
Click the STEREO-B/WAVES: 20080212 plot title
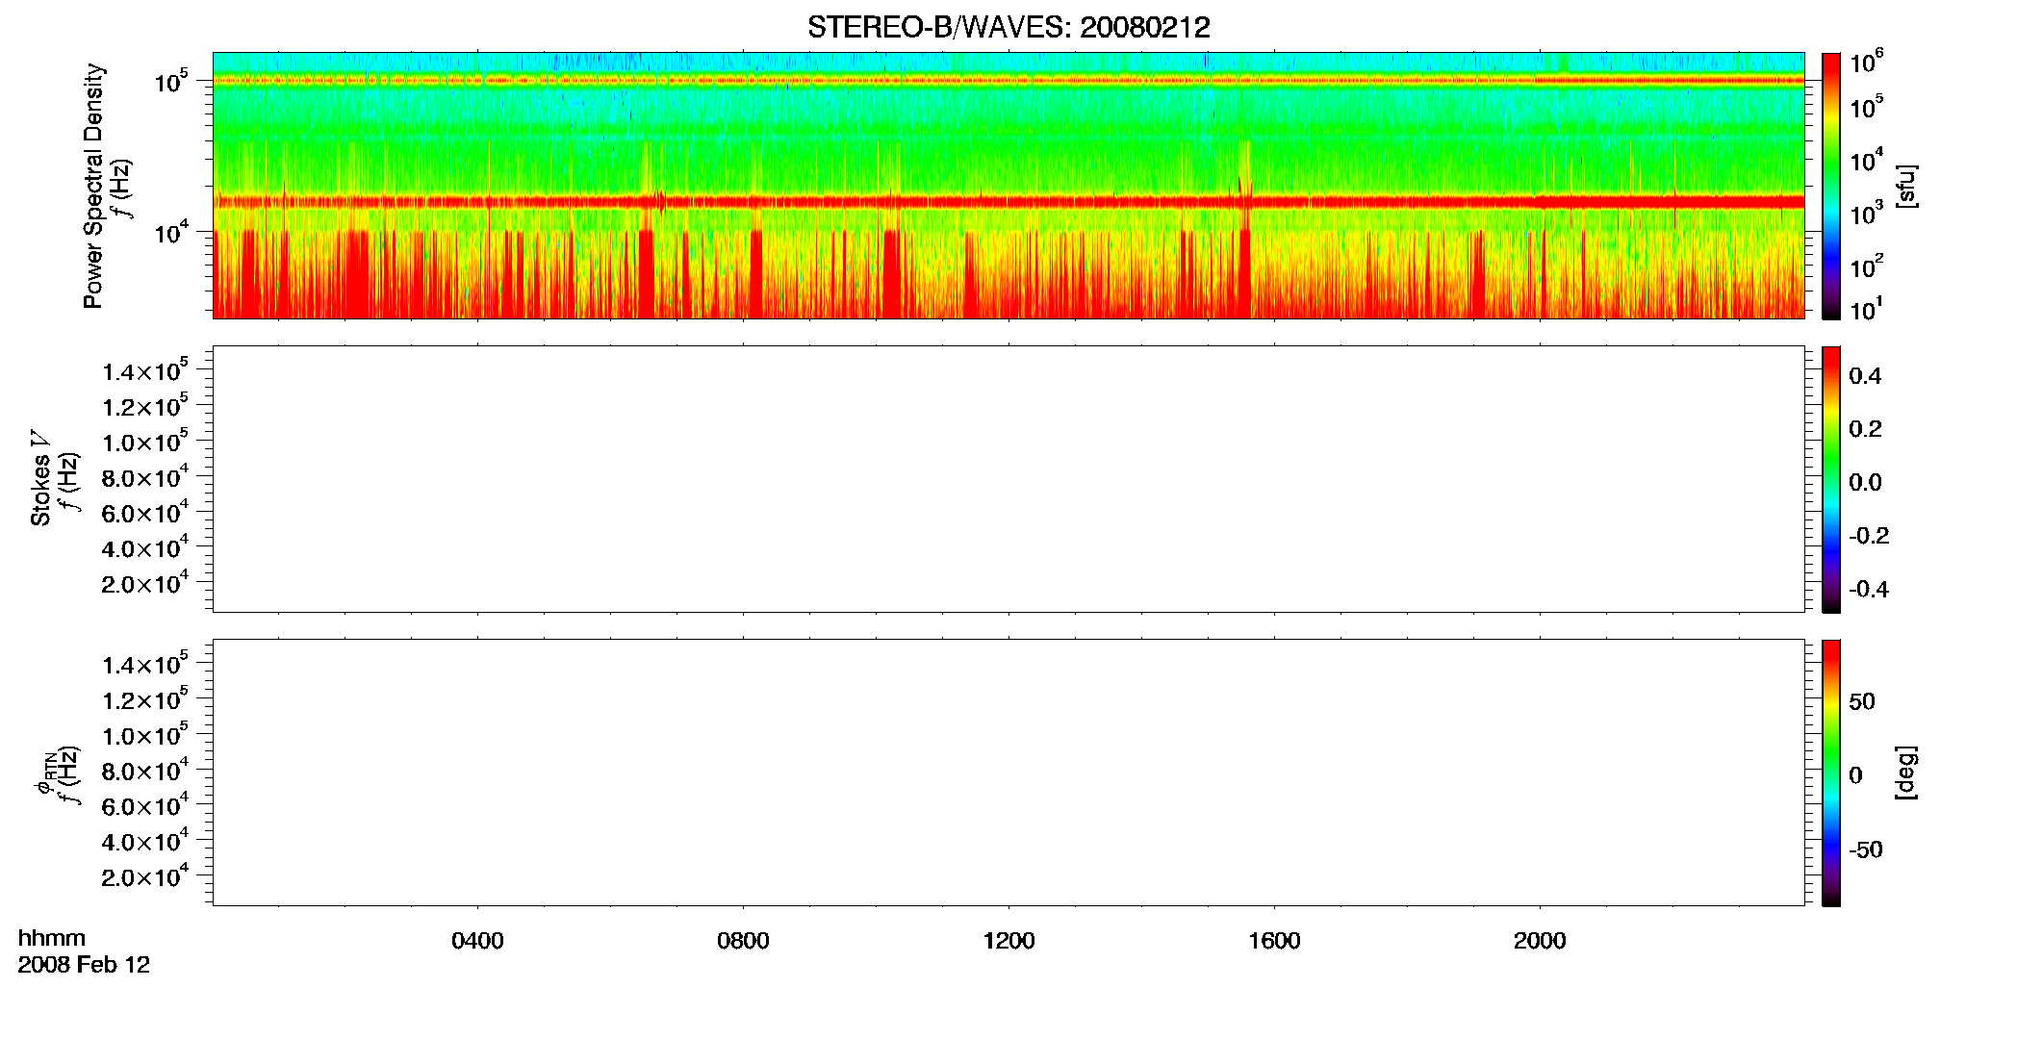1008,28
